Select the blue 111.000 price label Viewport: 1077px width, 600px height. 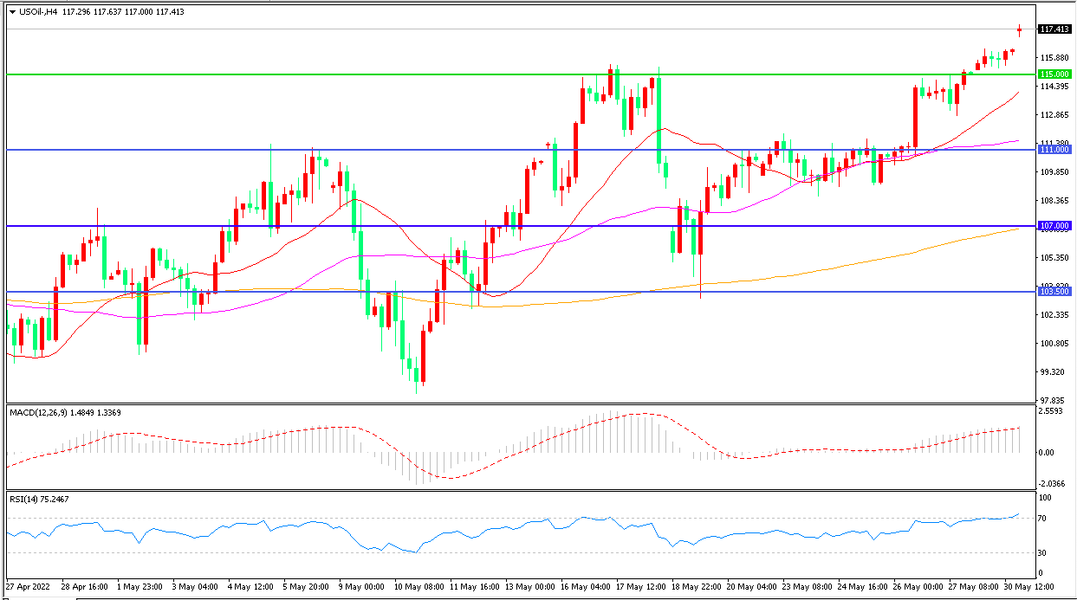pos(1054,150)
